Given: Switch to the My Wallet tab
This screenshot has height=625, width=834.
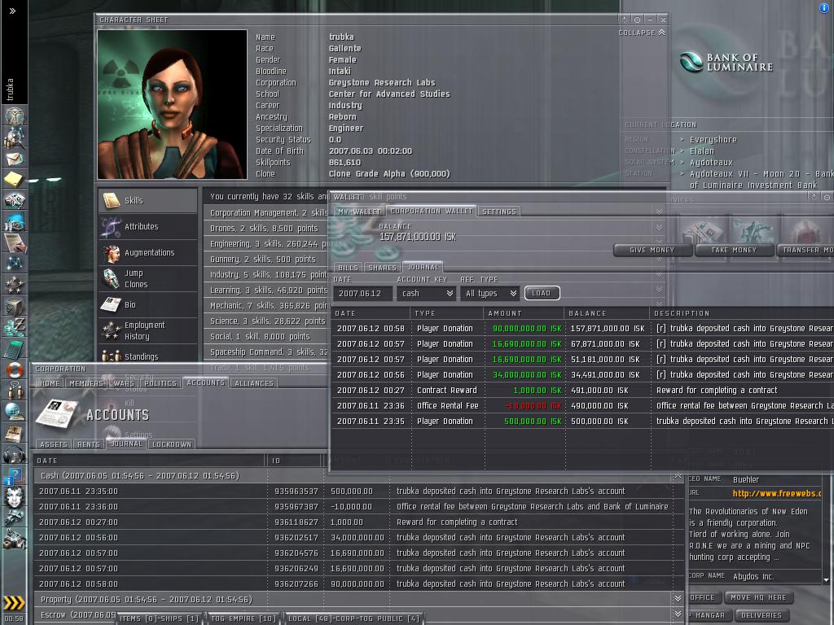Looking at the screenshot, I should [x=359, y=212].
